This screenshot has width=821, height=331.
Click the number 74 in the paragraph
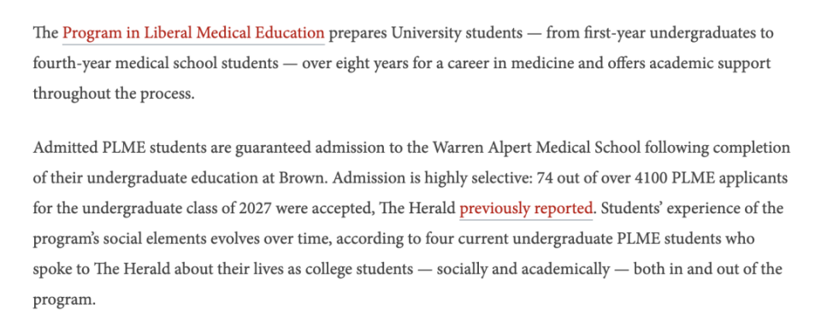pyautogui.click(x=540, y=178)
